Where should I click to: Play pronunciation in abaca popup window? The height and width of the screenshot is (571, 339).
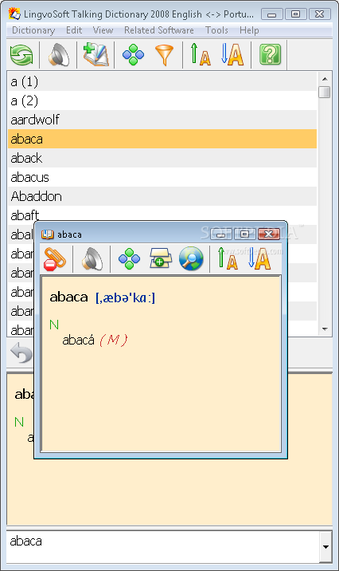point(92,259)
